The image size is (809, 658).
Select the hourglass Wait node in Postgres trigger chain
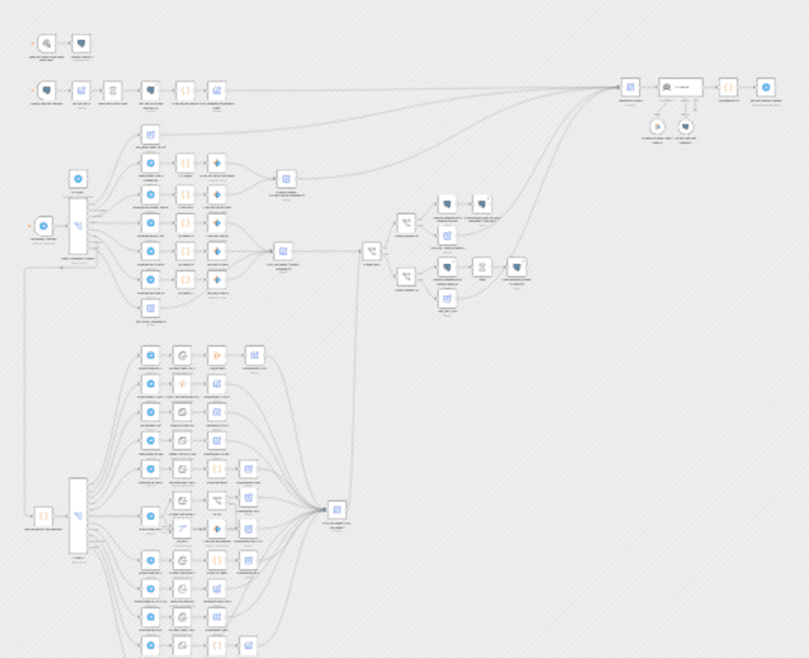pyautogui.click(x=112, y=90)
